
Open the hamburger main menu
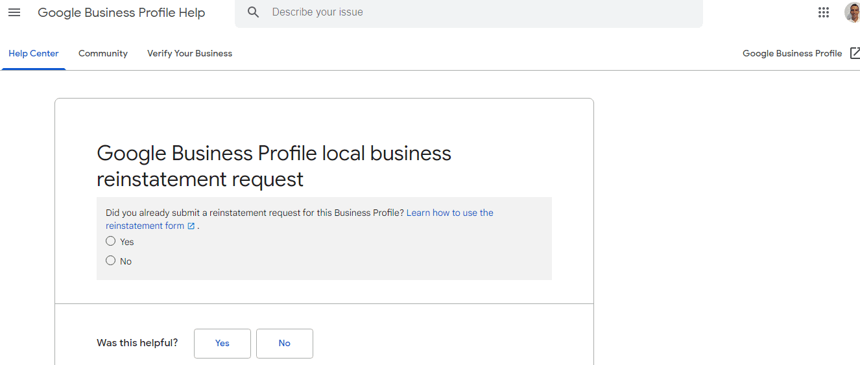pyautogui.click(x=14, y=12)
